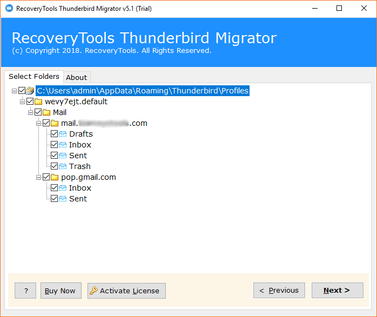Click the folder icon of wevy7ejt.default
Screen dimensions: 377x317
(x=38, y=102)
